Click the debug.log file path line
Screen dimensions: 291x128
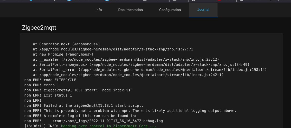point(93,121)
